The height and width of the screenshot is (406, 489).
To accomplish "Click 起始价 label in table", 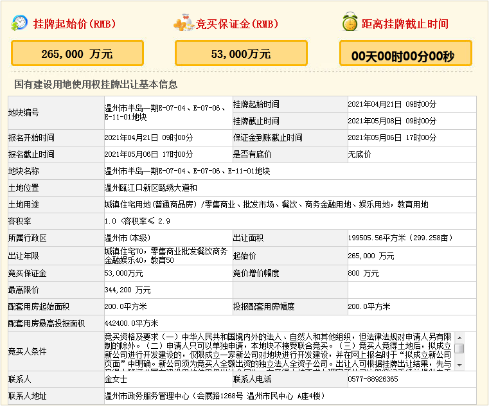I will [x=244, y=256].
